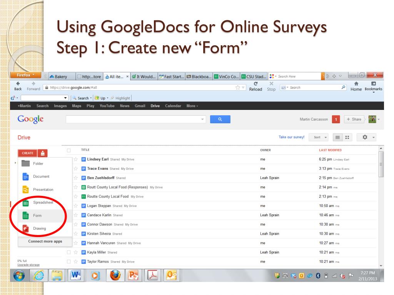Click the blue Google search button

[220, 119]
